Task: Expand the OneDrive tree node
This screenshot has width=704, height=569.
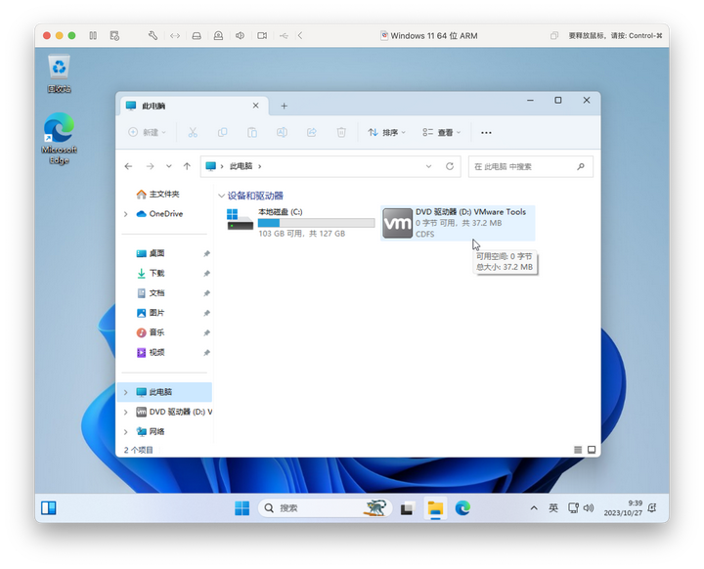Action: (126, 214)
